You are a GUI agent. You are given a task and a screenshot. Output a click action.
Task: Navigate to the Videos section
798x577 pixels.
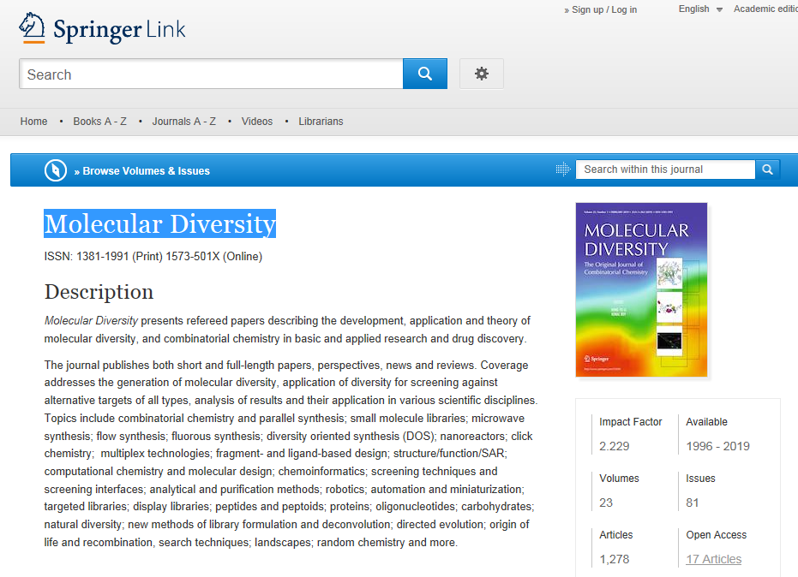(257, 122)
